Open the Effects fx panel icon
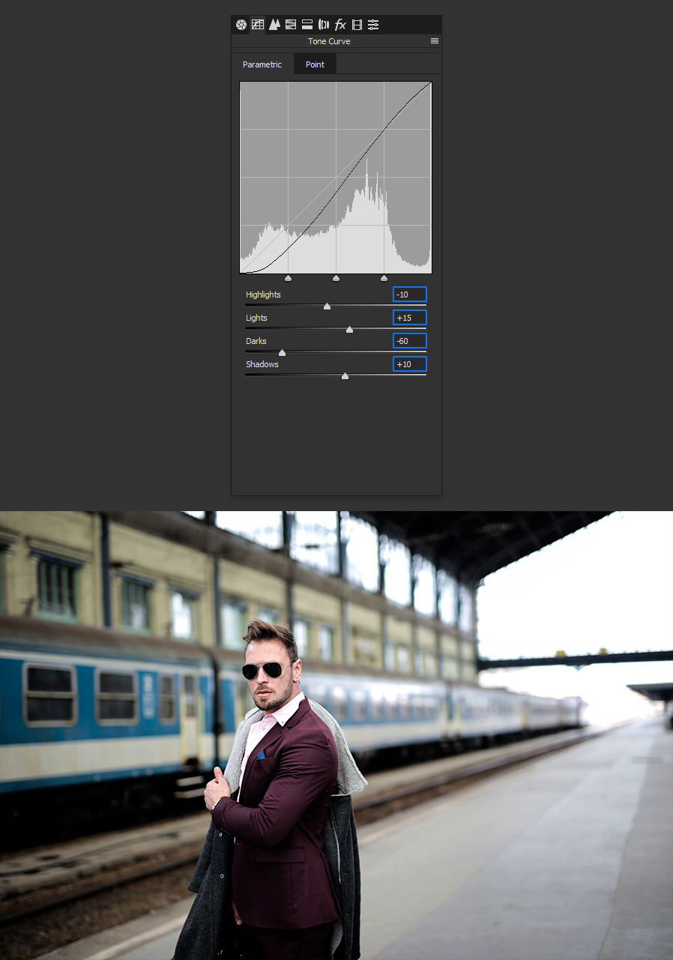The width and height of the screenshot is (673, 960). pyautogui.click(x=340, y=25)
